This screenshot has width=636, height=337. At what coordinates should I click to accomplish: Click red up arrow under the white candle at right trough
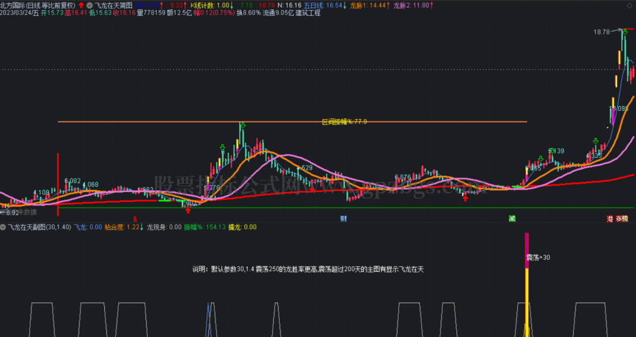pos(465,198)
